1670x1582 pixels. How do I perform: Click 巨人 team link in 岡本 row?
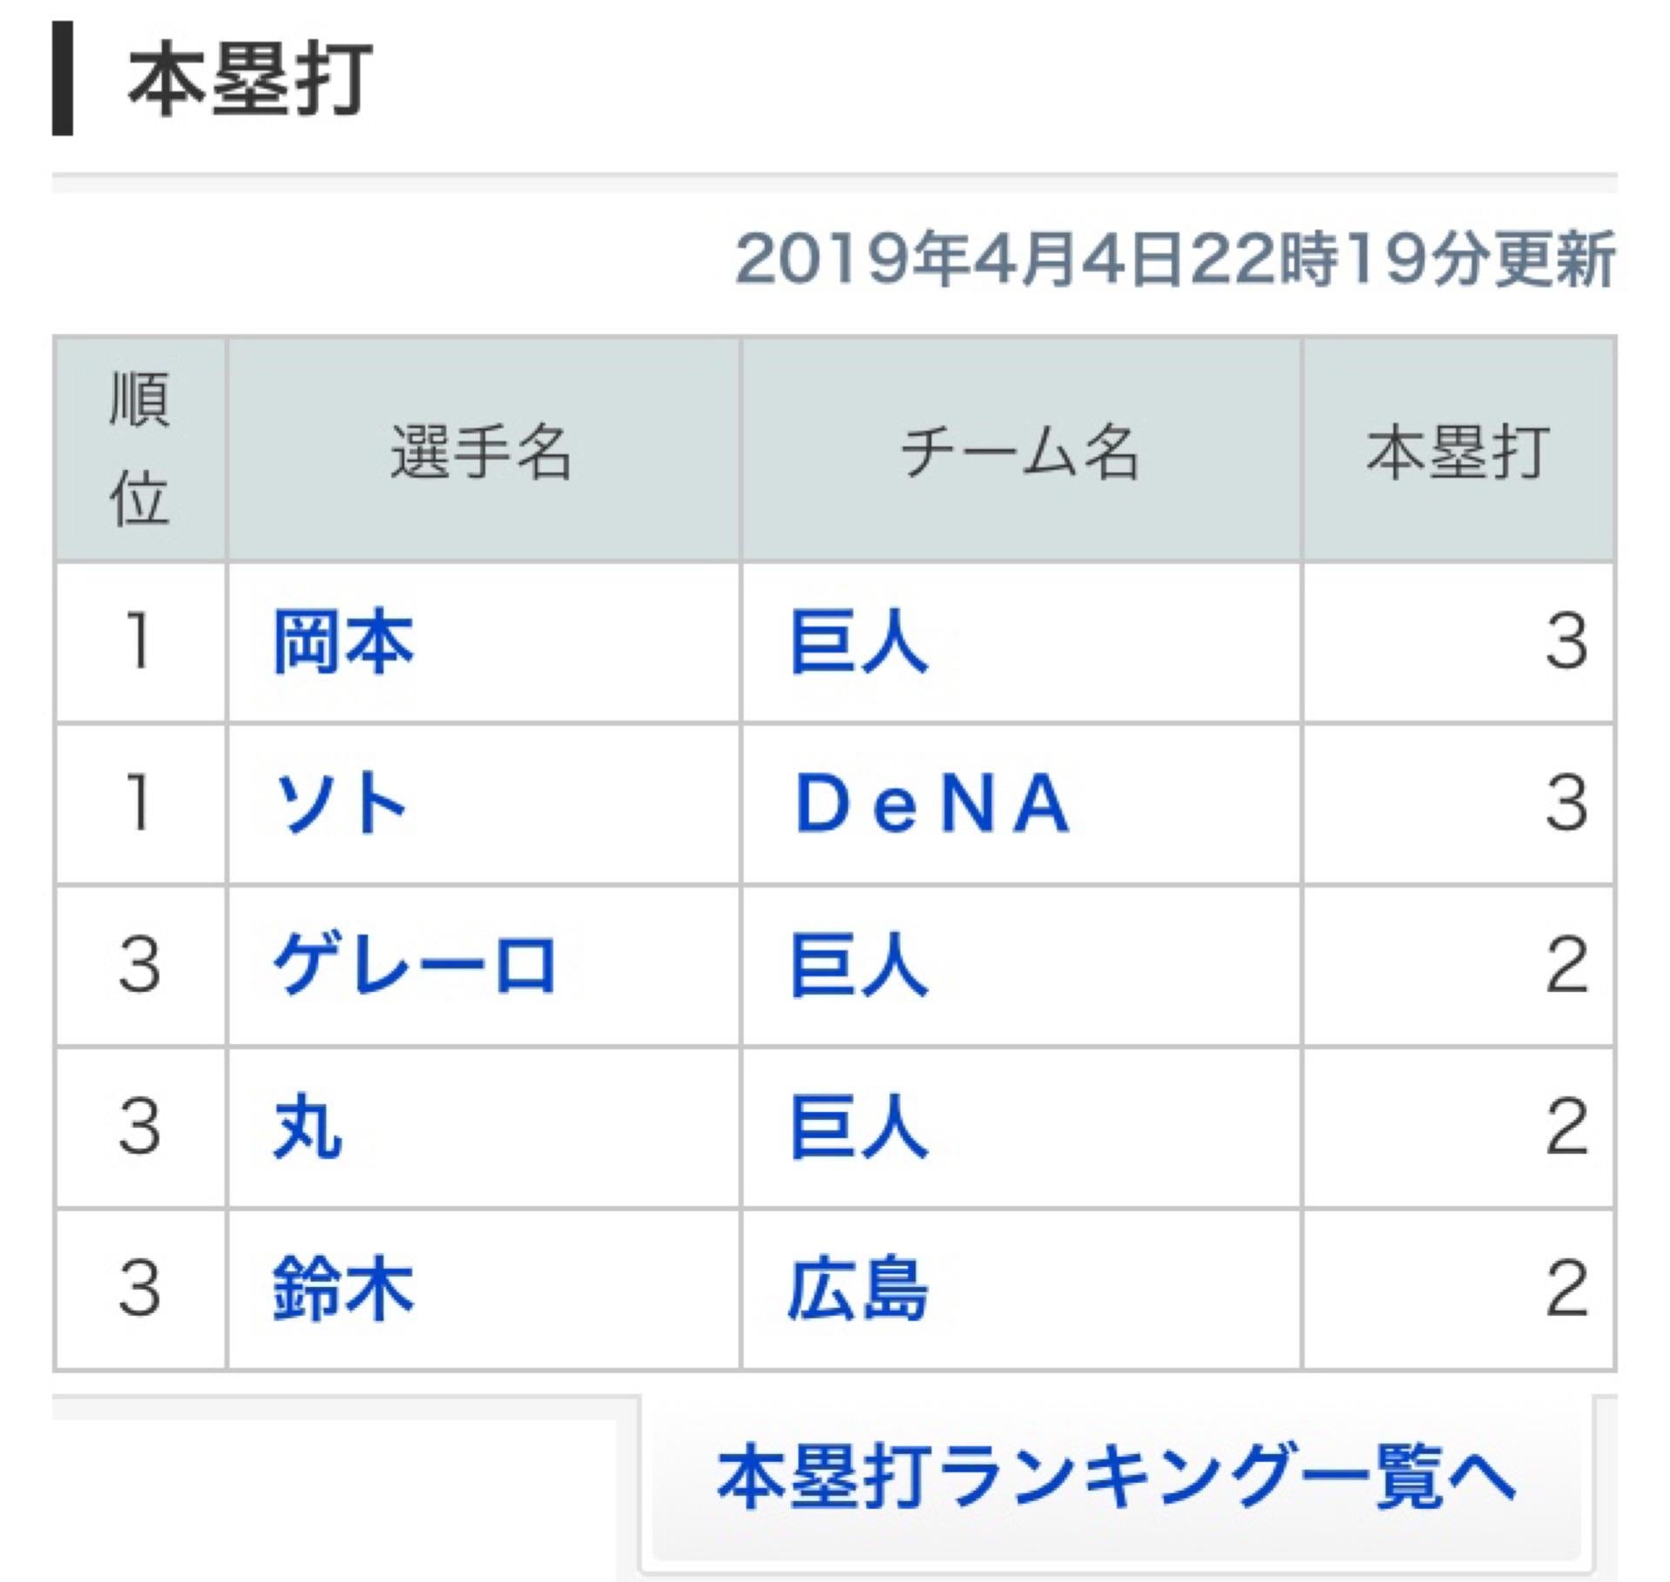point(859,642)
